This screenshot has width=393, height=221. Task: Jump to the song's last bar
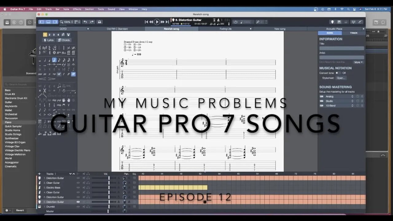(167, 22)
